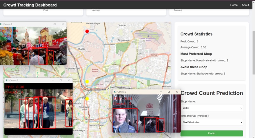The width and height of the screenshot is (255, 138).
Task: Click the Camera 3 video feed
Action: [38, 109]
